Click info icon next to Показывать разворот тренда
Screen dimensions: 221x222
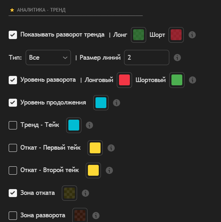click(192, 35)
